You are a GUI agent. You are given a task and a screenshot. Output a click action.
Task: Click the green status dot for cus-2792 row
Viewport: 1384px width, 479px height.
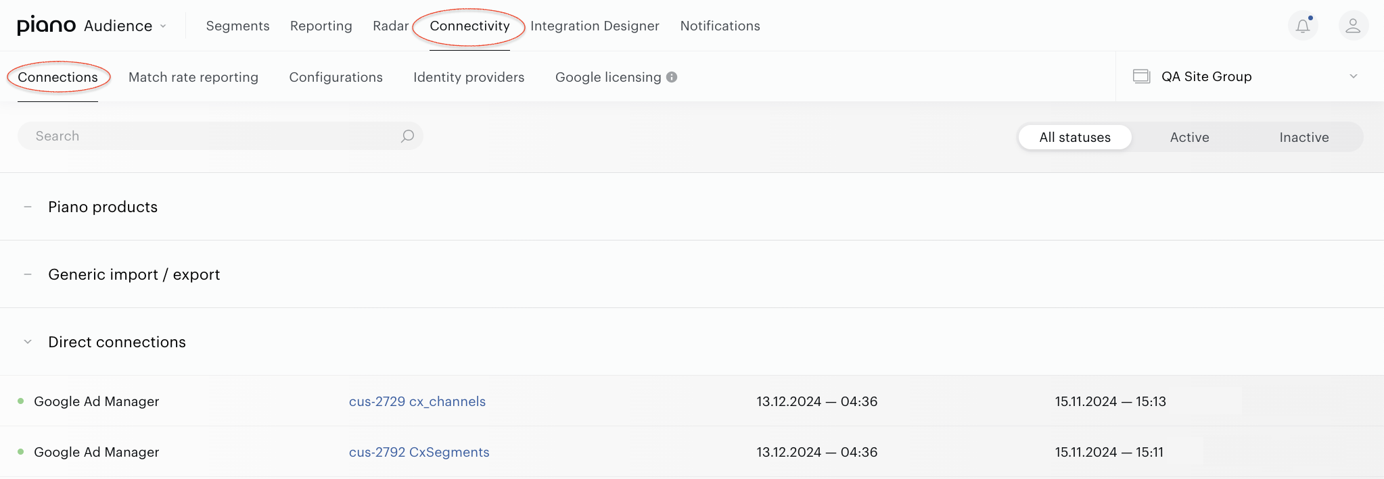[21, 452]
